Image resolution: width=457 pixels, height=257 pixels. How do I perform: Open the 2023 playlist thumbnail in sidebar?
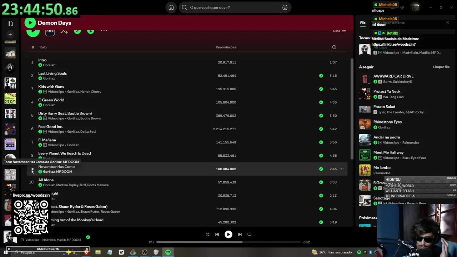(10, 144)
